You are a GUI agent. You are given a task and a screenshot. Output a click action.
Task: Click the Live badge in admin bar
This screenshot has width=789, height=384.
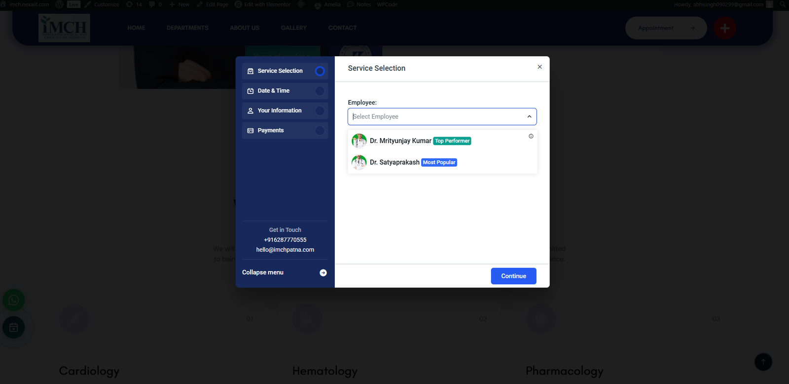tap(73, 4)
